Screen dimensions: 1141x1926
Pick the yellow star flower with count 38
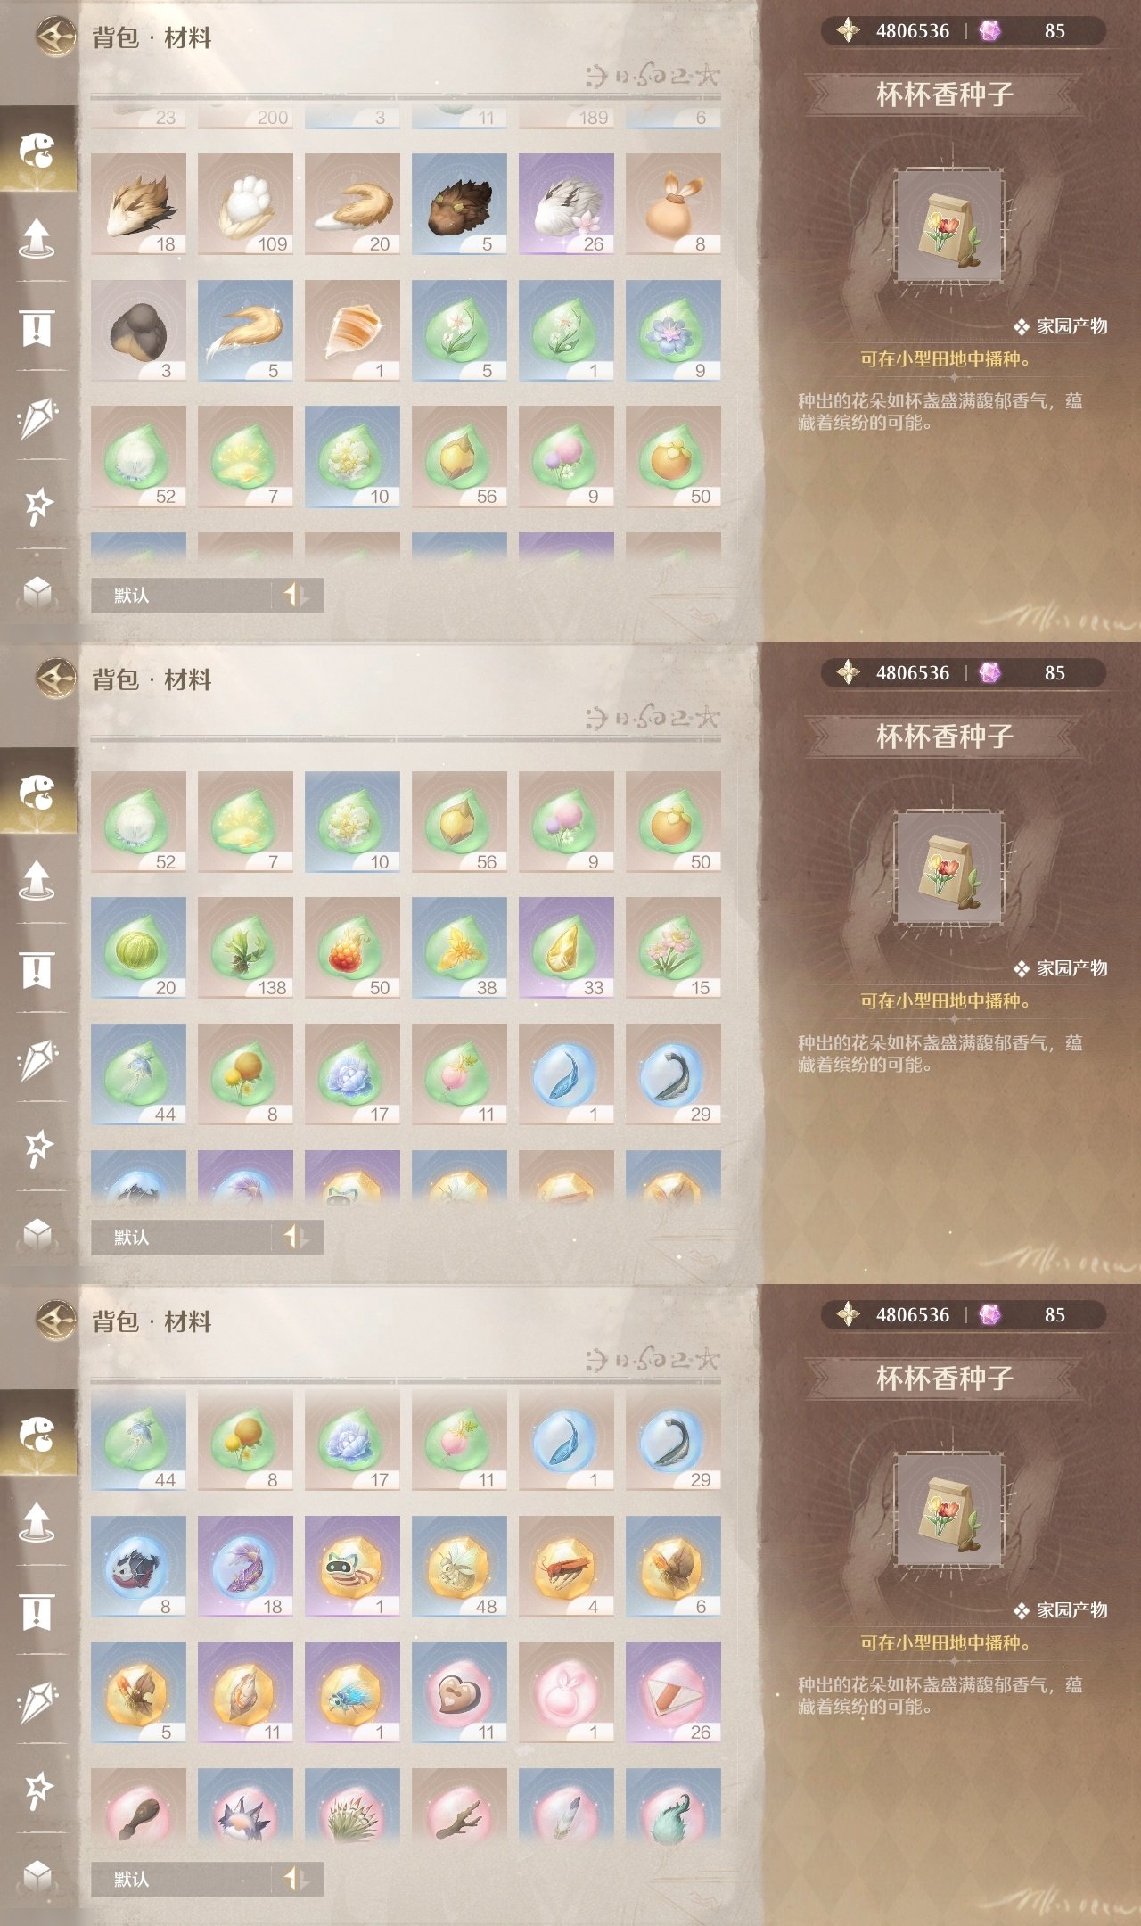click(459, 948)
